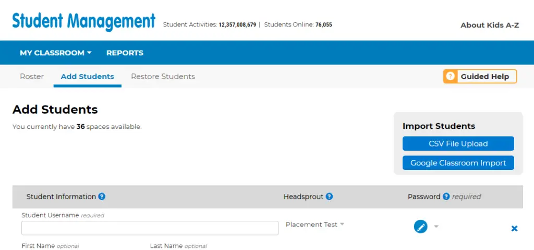This screenshot has width=534, height=250.
Task: Open the REPORTS menu
Action: click(x=125, y=53)
